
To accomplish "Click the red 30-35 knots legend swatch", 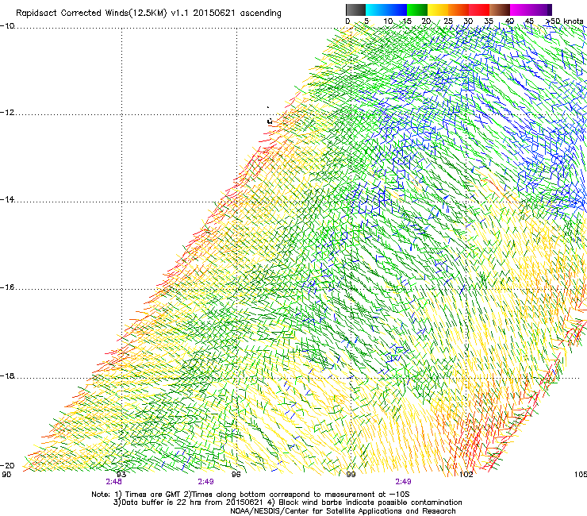I will (x=479, y=10).
